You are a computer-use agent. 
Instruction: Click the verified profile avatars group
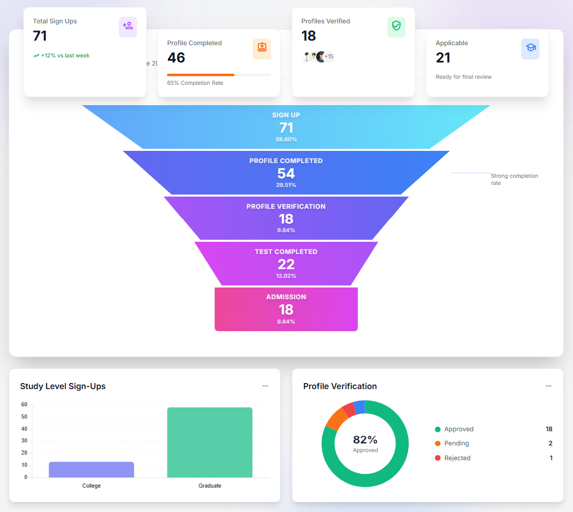(315, 57)
